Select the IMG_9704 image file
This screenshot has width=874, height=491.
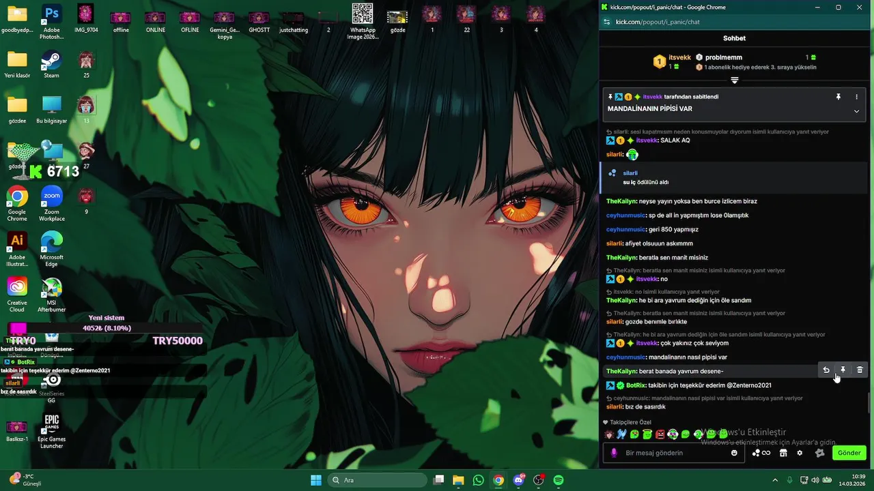tap(86, 19)
